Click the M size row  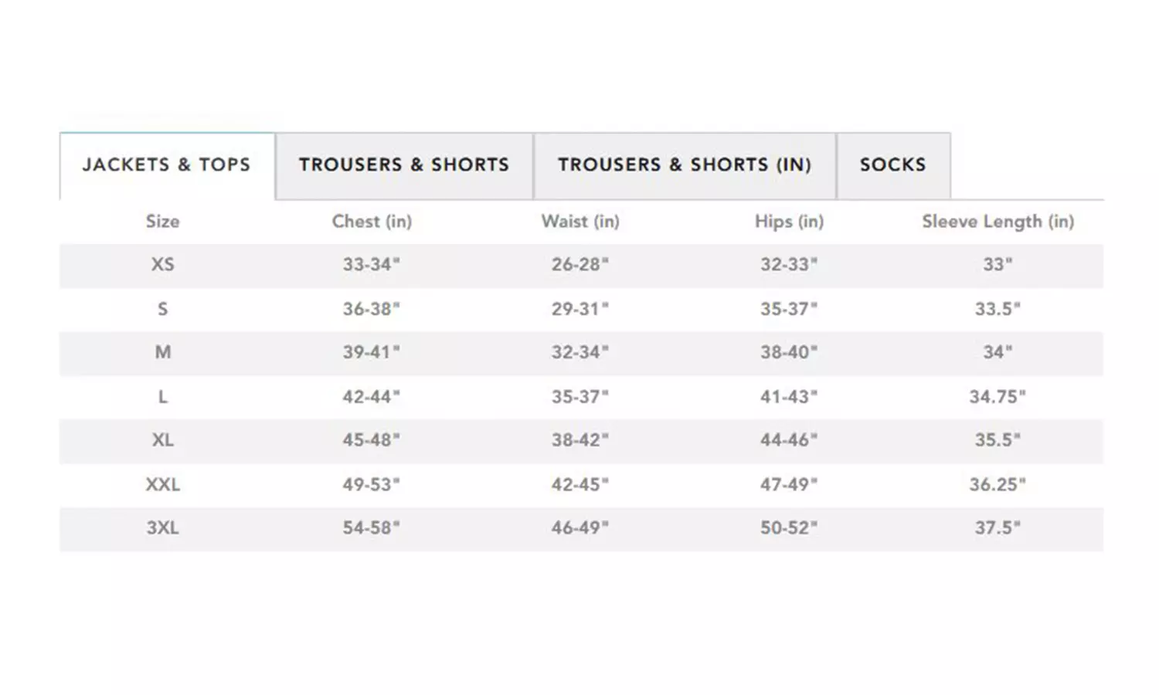tap(162, 353)
